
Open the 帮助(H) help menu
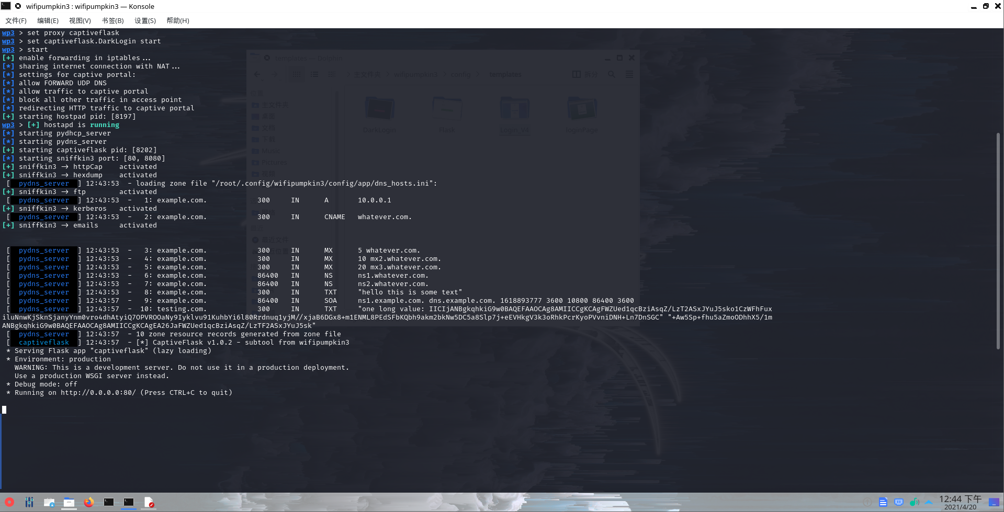point(177,21)
